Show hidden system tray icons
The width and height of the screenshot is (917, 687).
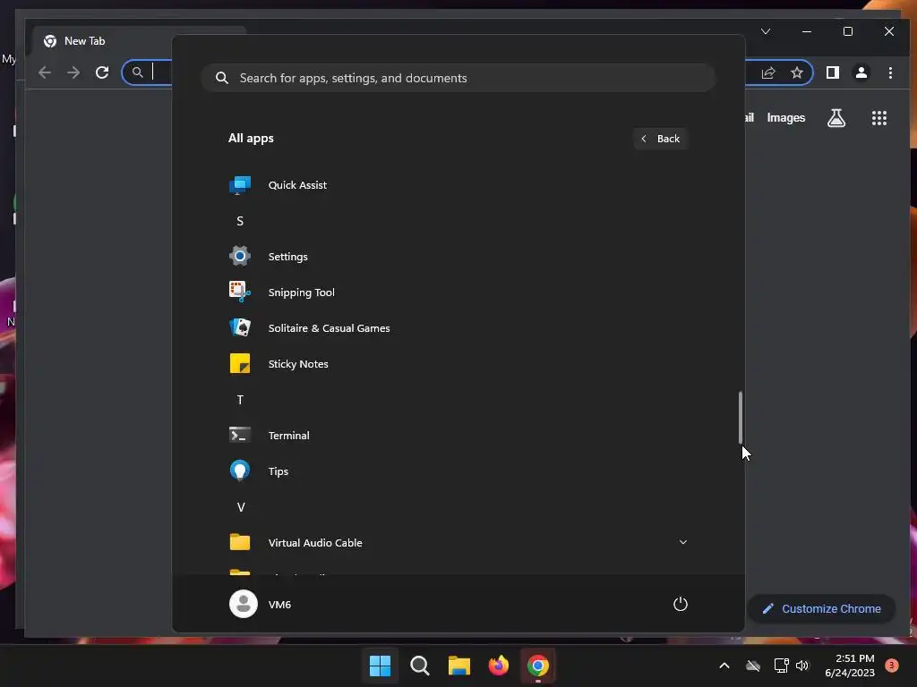point(724,666)
